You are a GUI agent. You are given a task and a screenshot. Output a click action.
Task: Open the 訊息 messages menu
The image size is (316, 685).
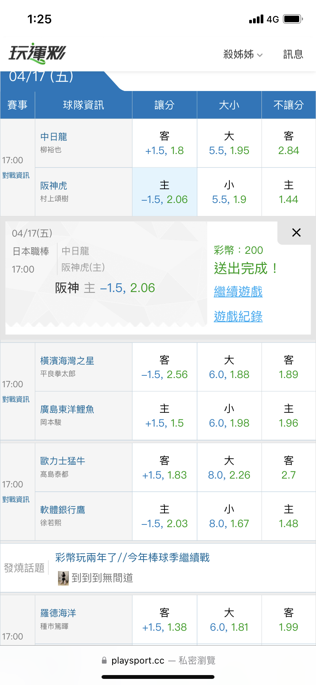tap(293, 54)
